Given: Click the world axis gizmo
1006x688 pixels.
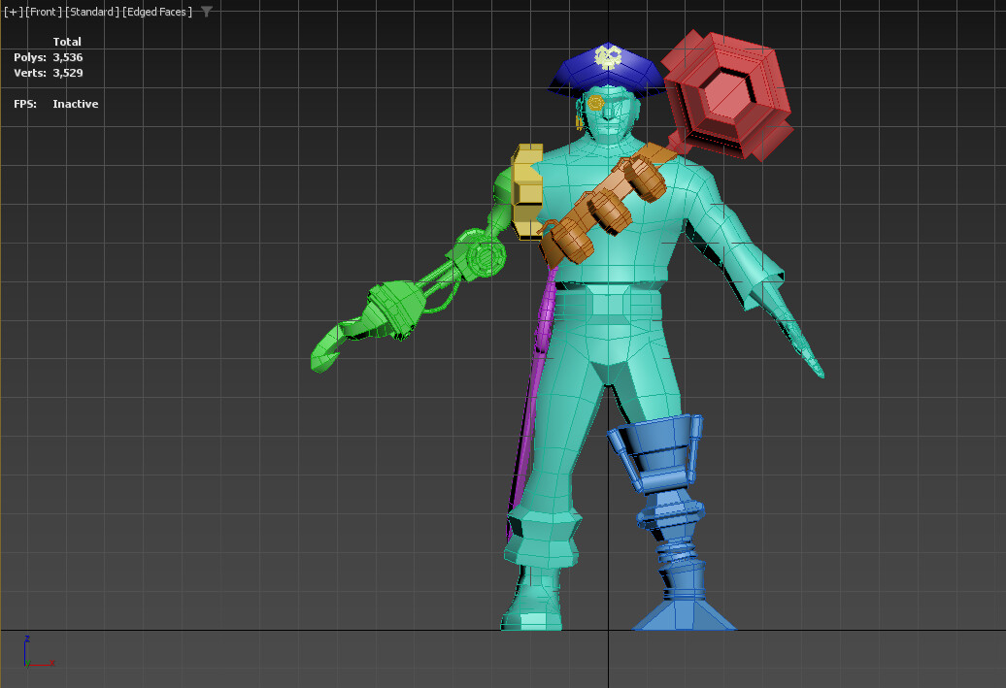Looking at the screenshot, I should coord(29,655).
